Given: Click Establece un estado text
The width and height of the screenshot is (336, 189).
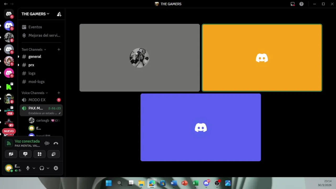Looking at the screenshot, I should (43, 113).
